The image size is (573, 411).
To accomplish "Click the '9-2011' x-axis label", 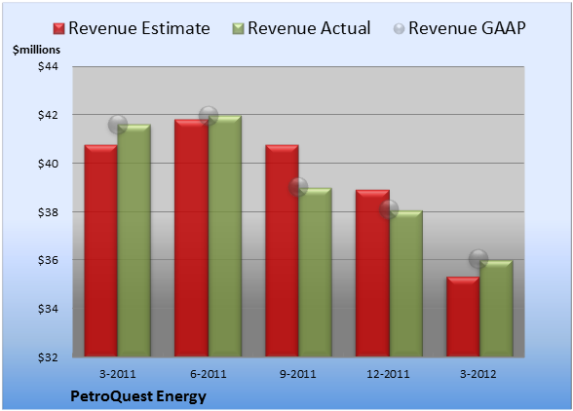I will coord(298,374).
